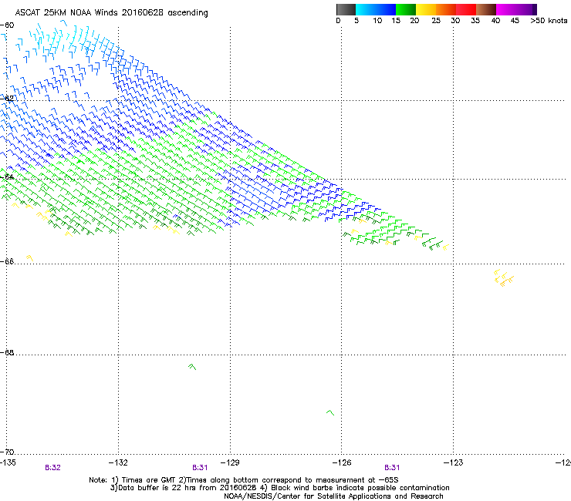Click the green 15-20 knots legend swatch

coord(406,9)
